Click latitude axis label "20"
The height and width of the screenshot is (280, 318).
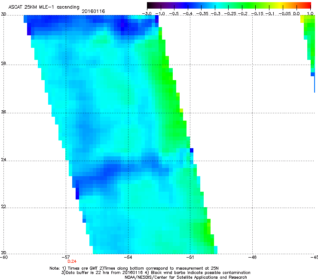3,253
